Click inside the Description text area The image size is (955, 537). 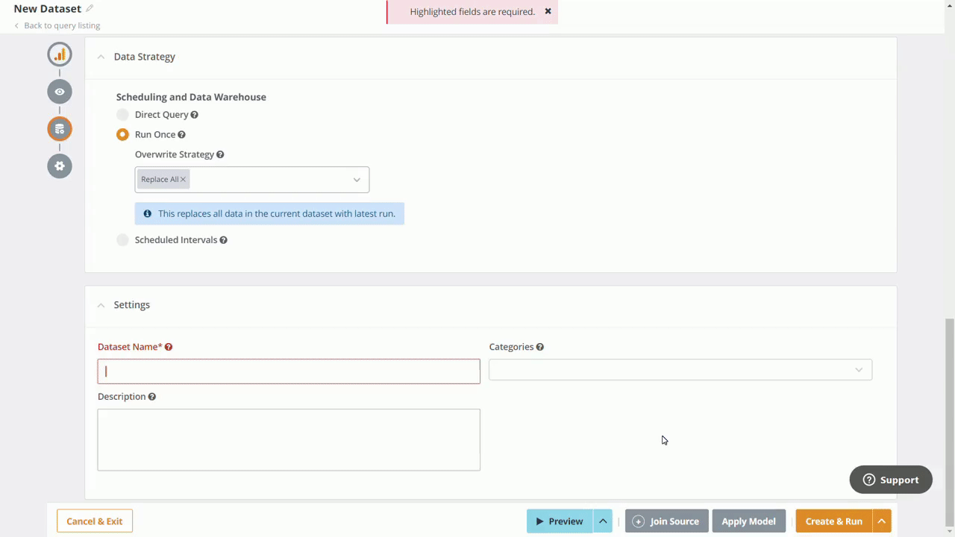[x=289, y=439]
